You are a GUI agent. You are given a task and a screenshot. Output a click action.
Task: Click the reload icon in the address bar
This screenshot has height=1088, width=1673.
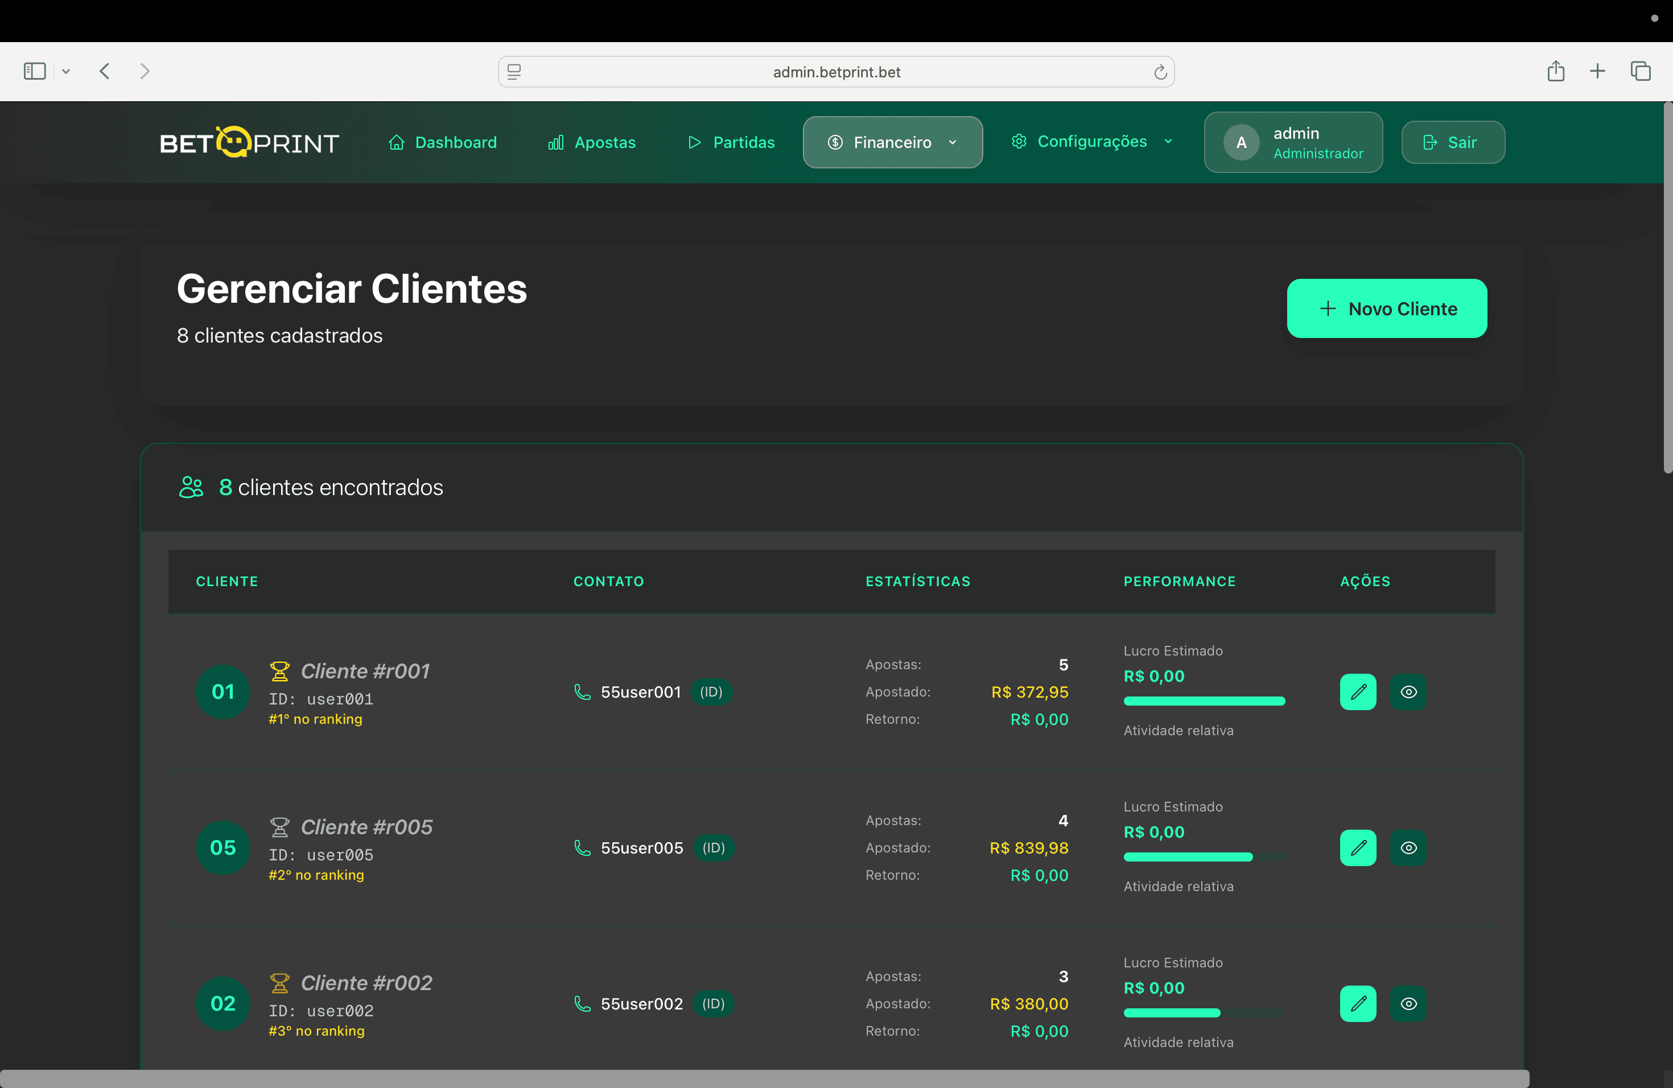[1160, 71]
